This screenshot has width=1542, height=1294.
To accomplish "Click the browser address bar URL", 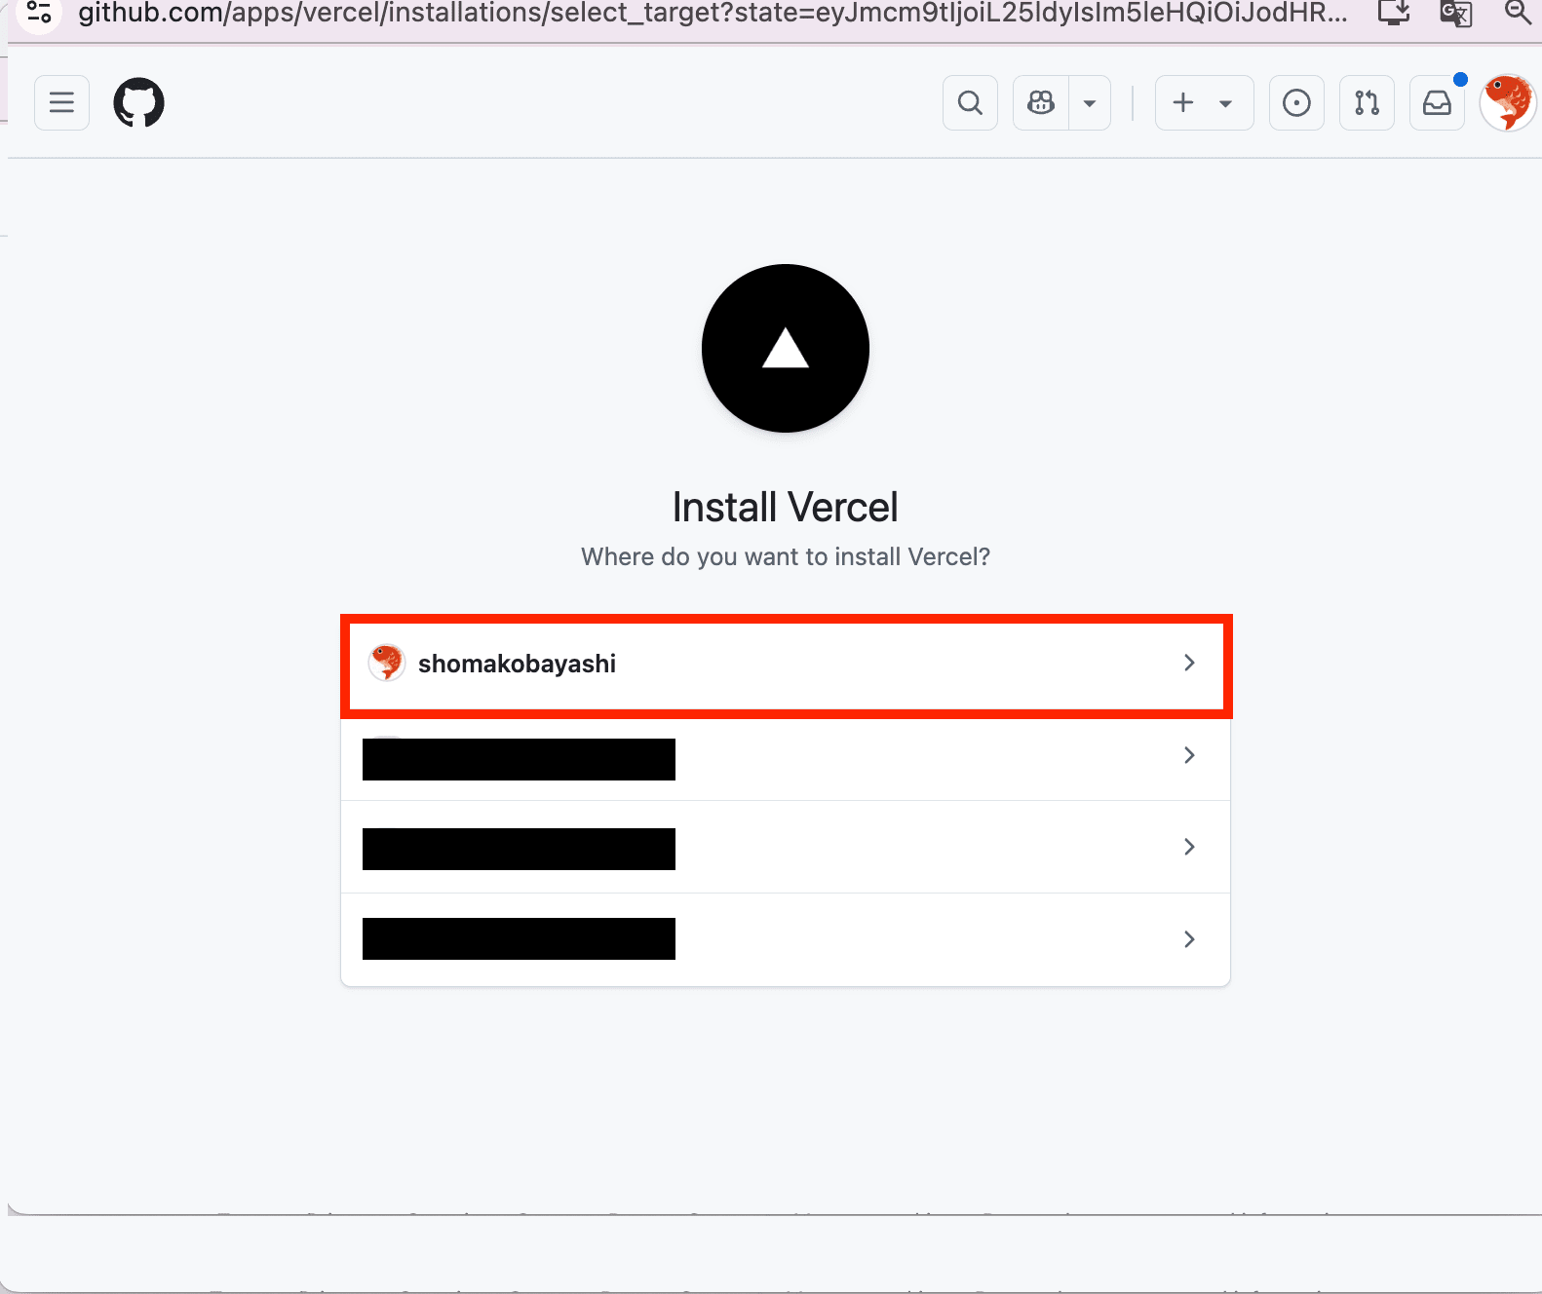I will 713,14.
